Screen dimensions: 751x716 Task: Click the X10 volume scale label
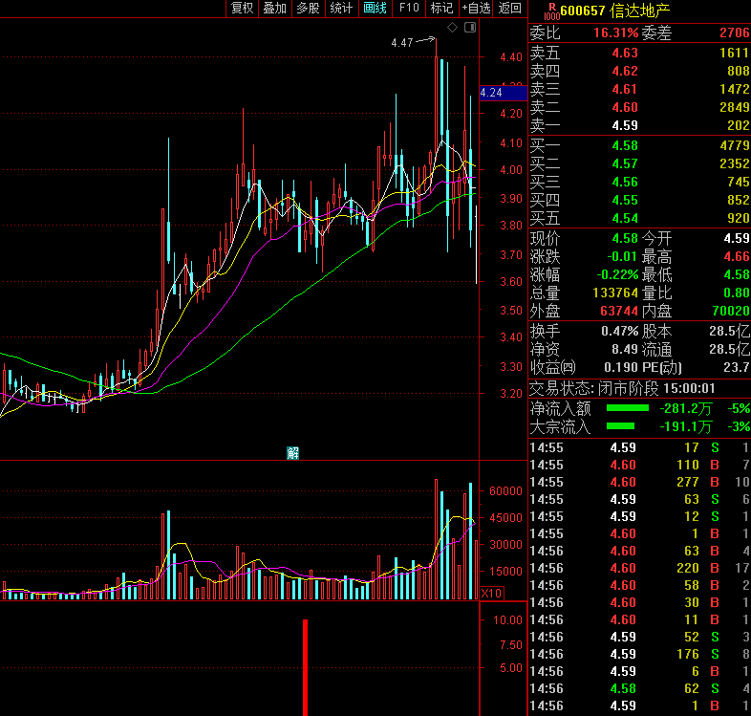(491, 594)
